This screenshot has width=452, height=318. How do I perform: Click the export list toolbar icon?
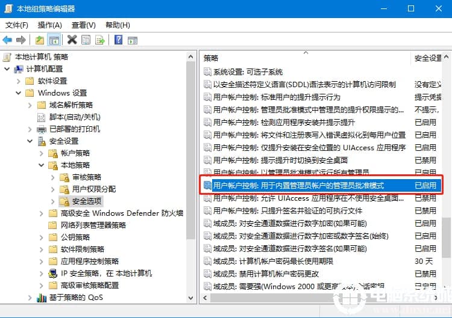pyautogui.click(x=100, y=40)
